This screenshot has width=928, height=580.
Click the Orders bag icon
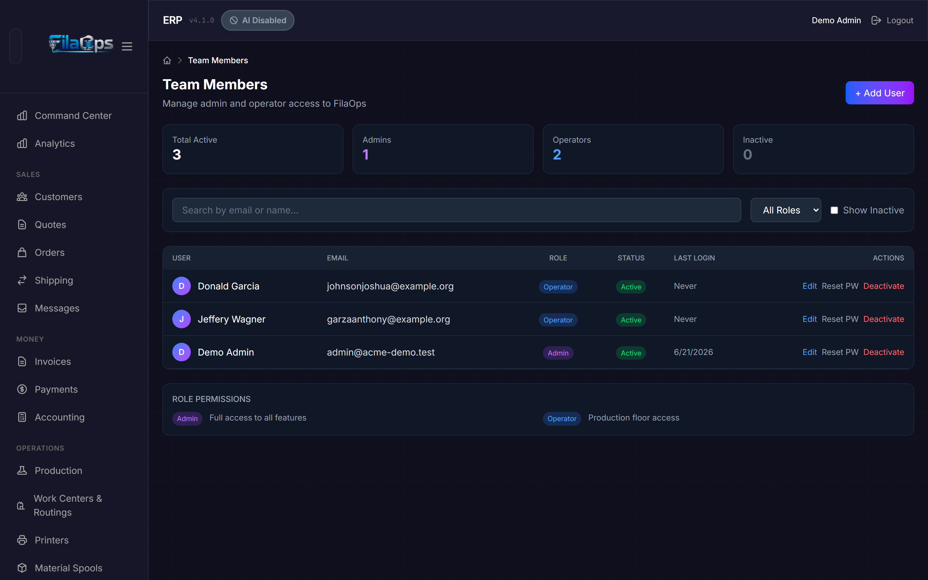(22, 252)
